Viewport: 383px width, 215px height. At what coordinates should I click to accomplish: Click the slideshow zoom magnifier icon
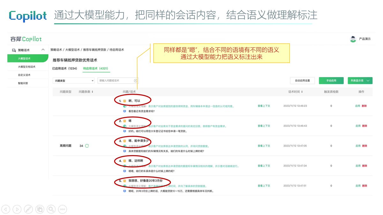coord(51,209)
